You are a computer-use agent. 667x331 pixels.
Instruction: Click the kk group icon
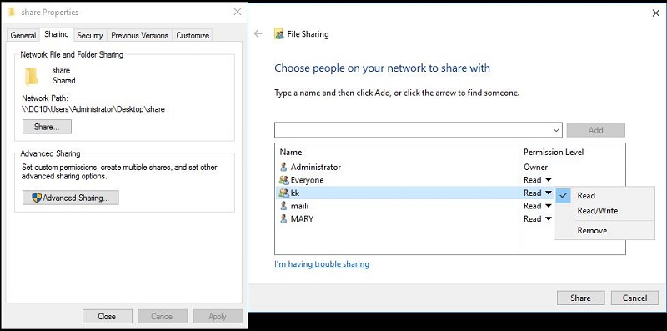coord(283,193)
